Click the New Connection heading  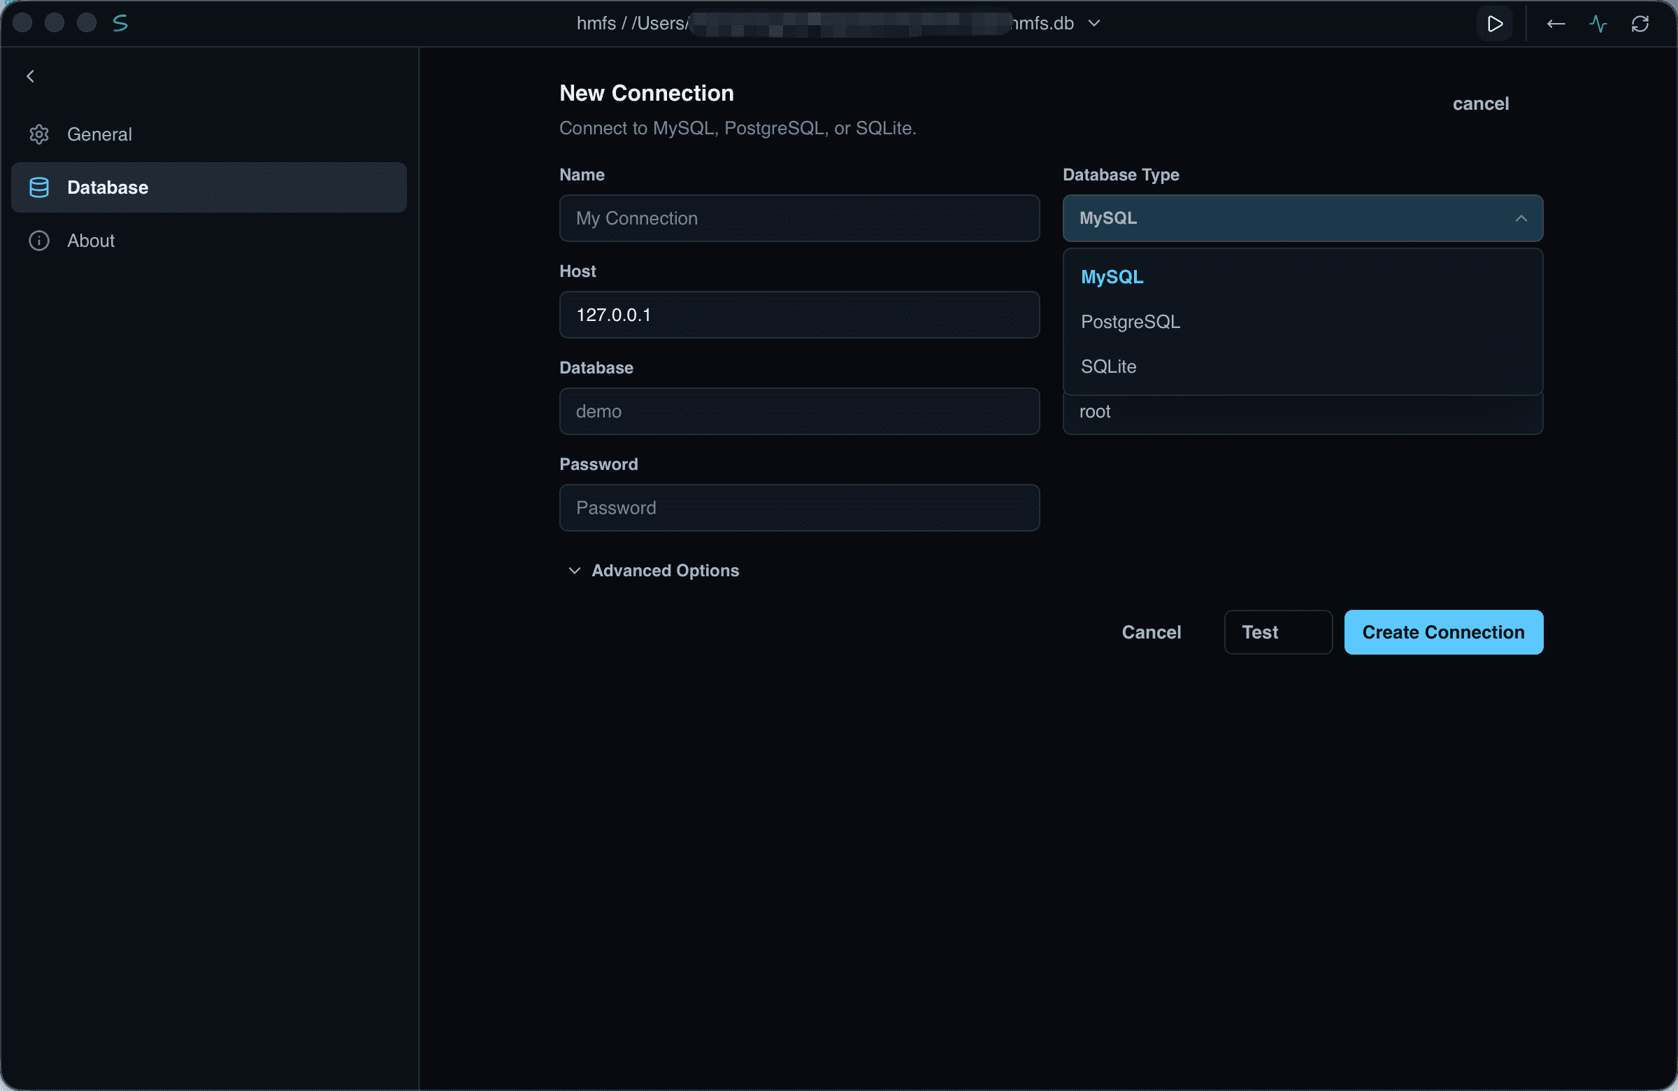647,93
